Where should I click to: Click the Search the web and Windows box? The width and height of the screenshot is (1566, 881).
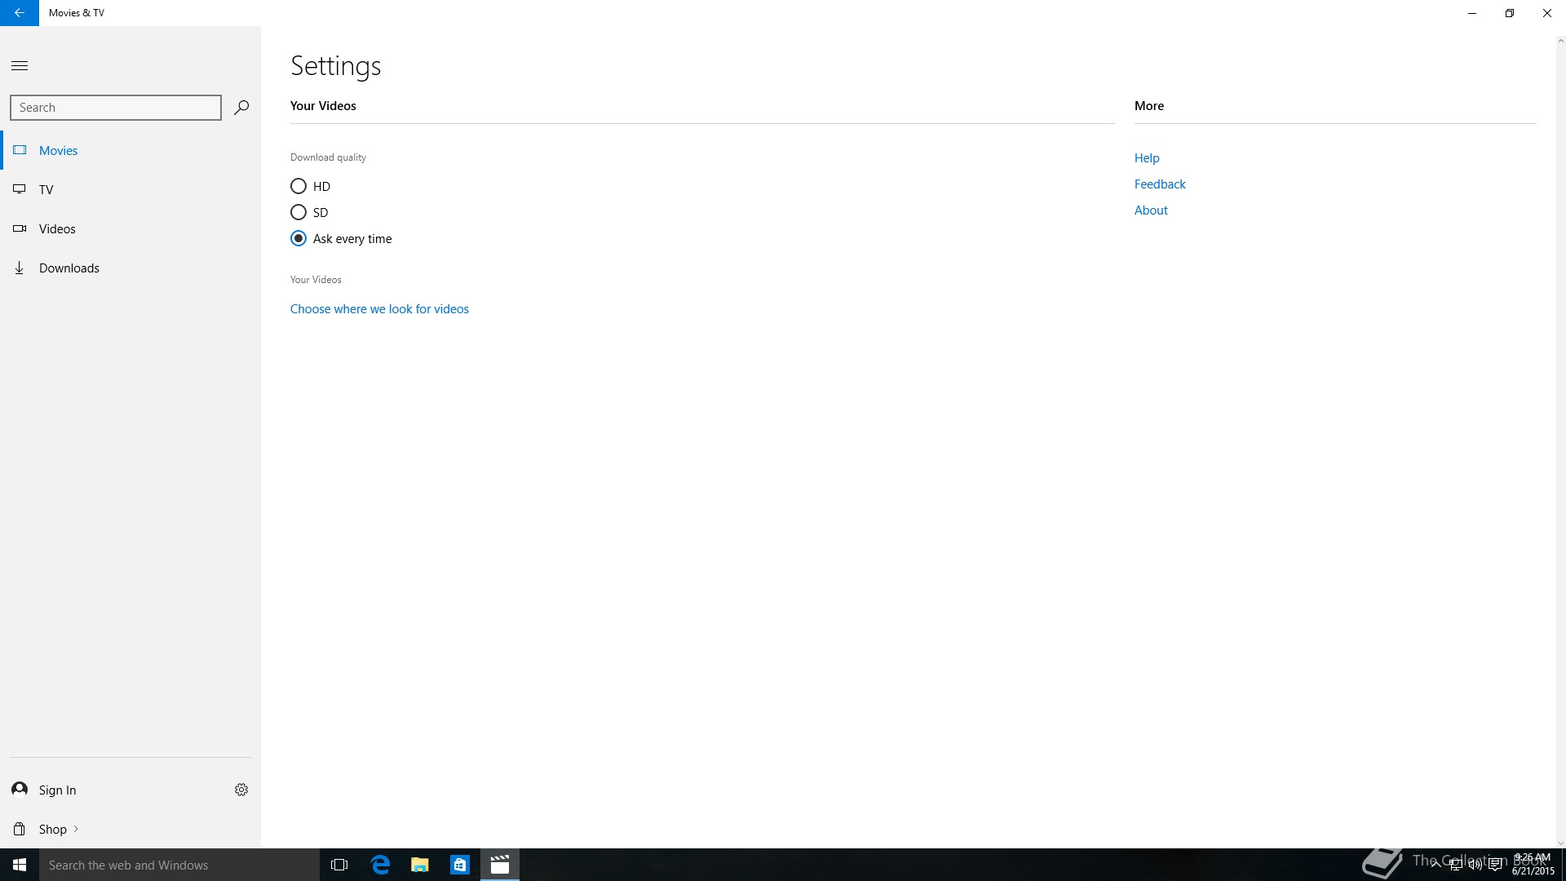click(179, 865)
